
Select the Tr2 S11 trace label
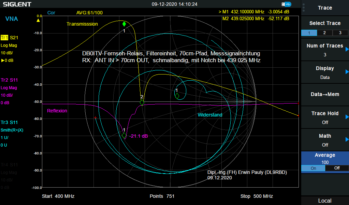pos(9,80)
